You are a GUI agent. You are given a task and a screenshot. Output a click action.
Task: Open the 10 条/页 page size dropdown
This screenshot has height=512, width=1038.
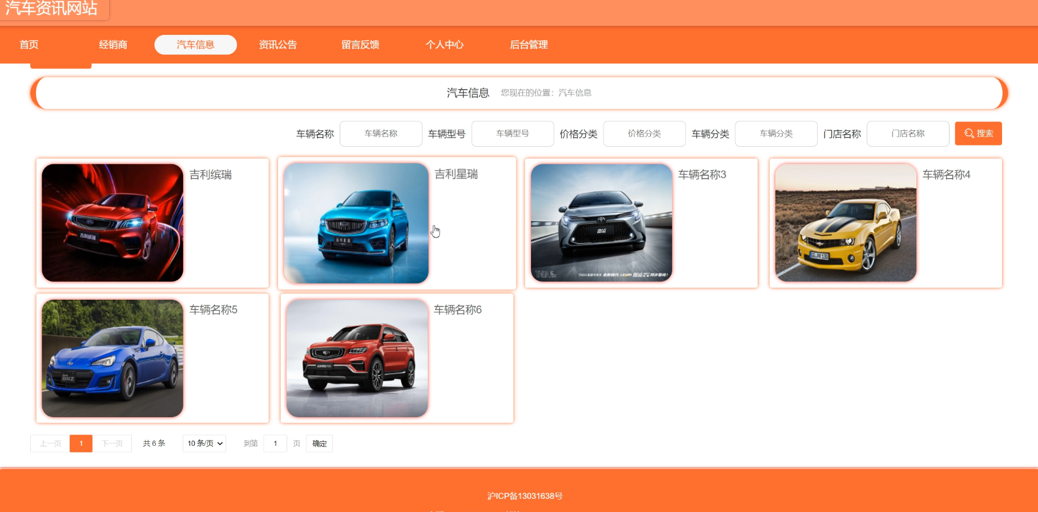point(204,444)
